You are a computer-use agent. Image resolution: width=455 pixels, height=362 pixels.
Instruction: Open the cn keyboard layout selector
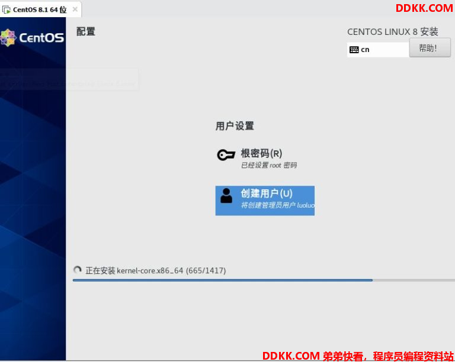(x=378, y=50)
